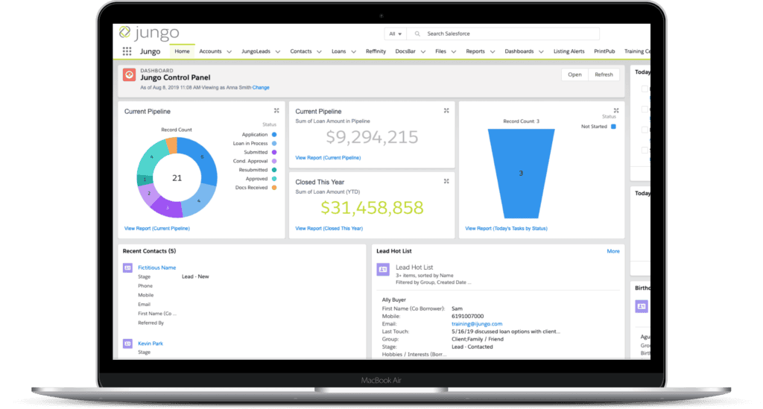The width and height of the screenshot is (763, 409).
Task: Expand the Reports menu chevron
Action: (493, 51)
